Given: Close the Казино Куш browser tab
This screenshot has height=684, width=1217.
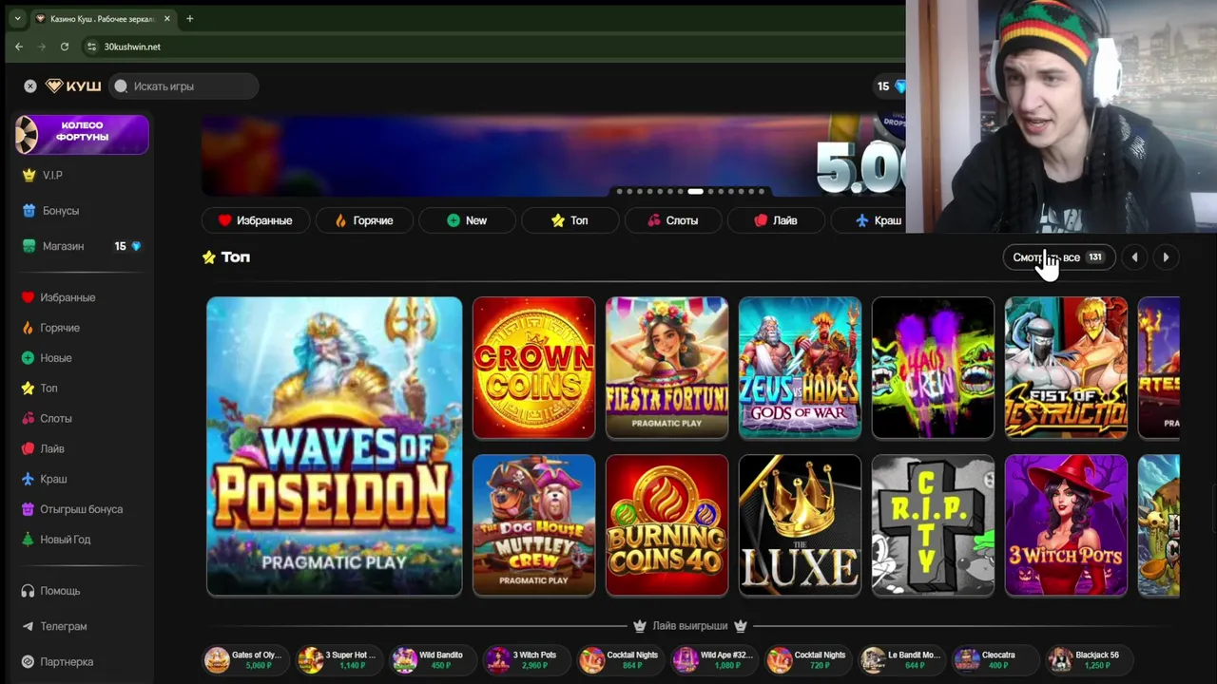Looking at the screenshot, I should click(x=167, y=19).
